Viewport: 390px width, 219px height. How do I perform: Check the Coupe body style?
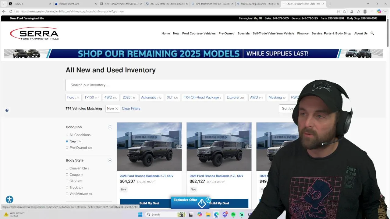tap(67, 175)
